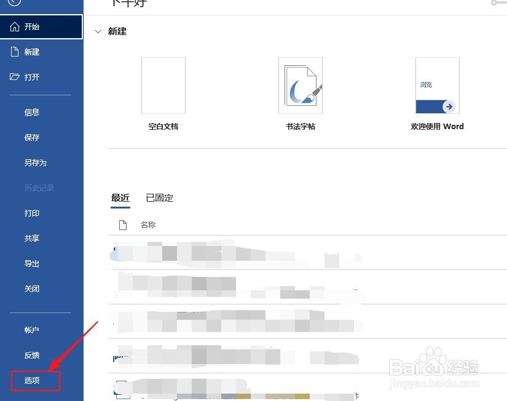The width and height of the screenshot is (507, 401).
Task: Create a 空白文档 from thumbnail
Action: coord(163,85)
